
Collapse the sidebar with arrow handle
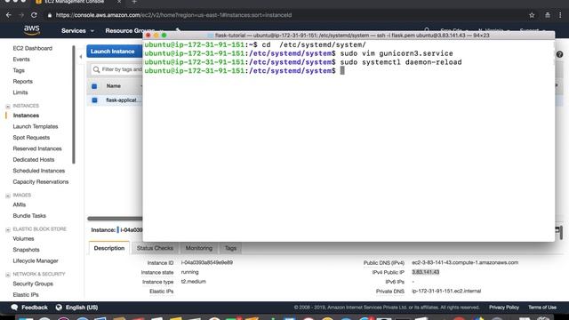click(x=81, y=57)
